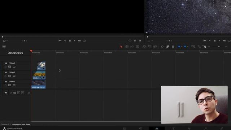Solo the A1 audio track
231x130 pixels.
19,93
